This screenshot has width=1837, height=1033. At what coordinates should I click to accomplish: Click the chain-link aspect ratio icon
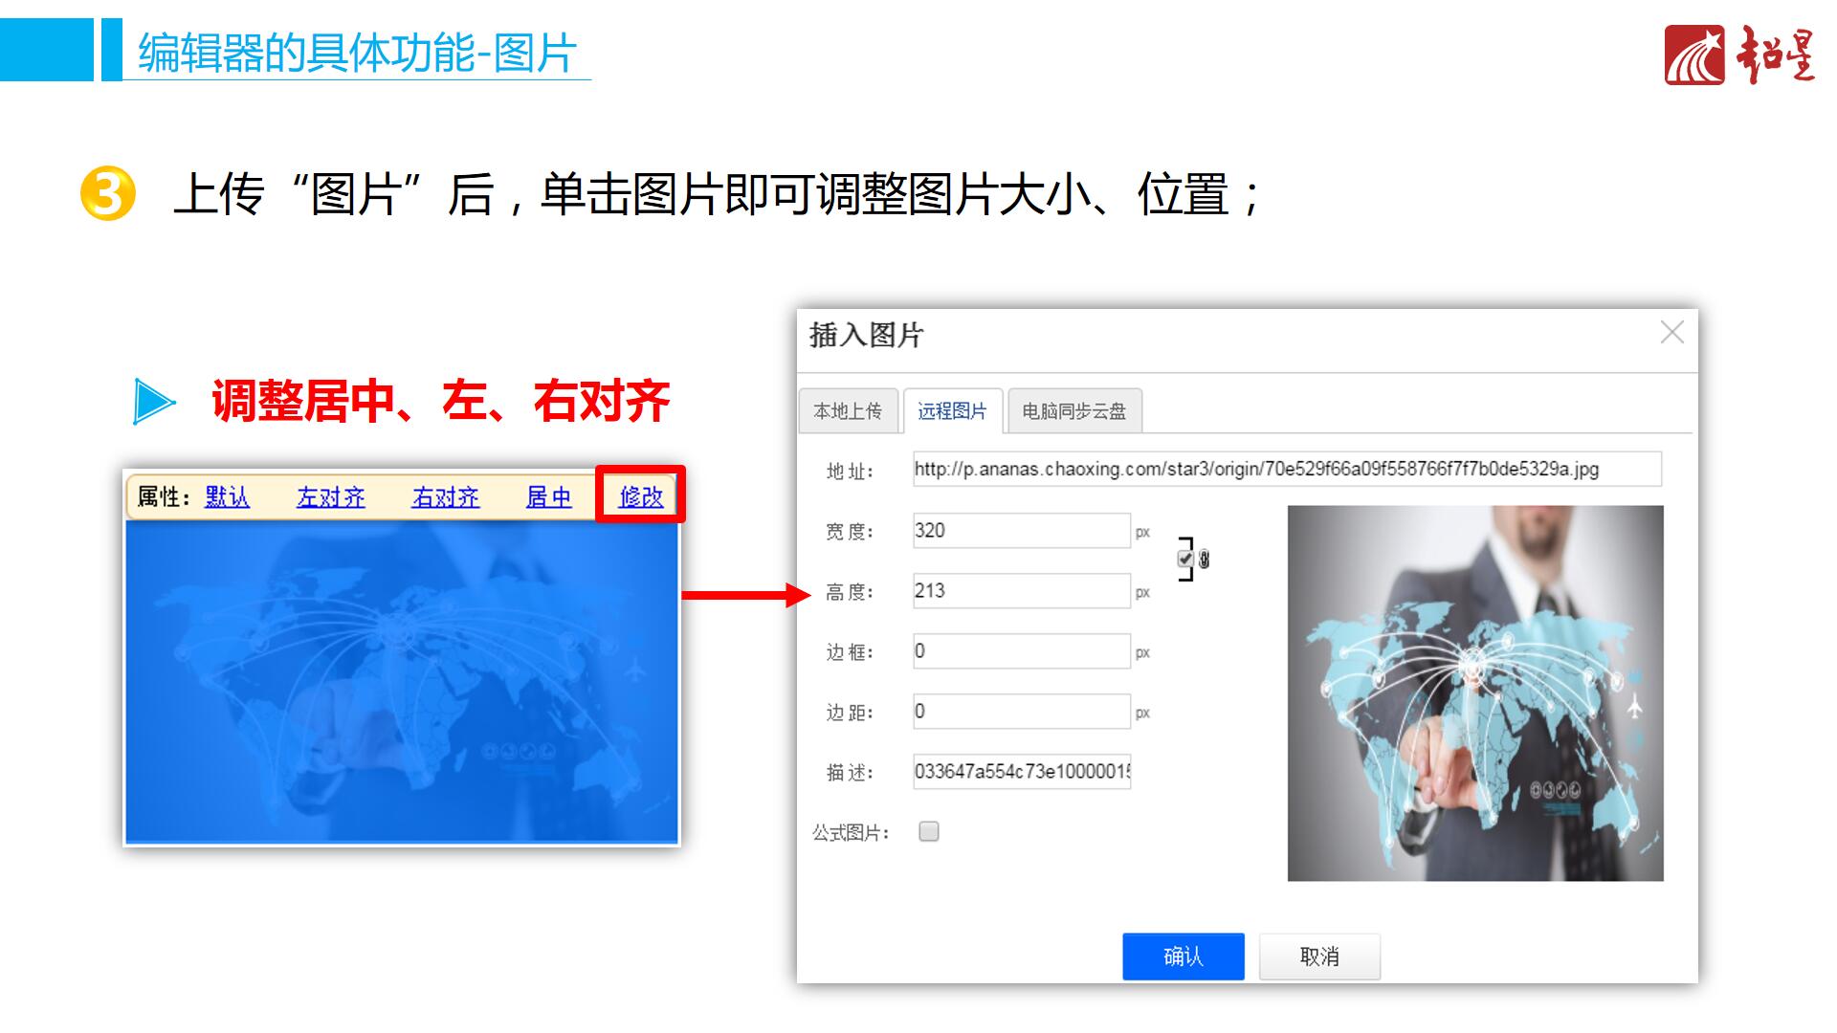1204,560
